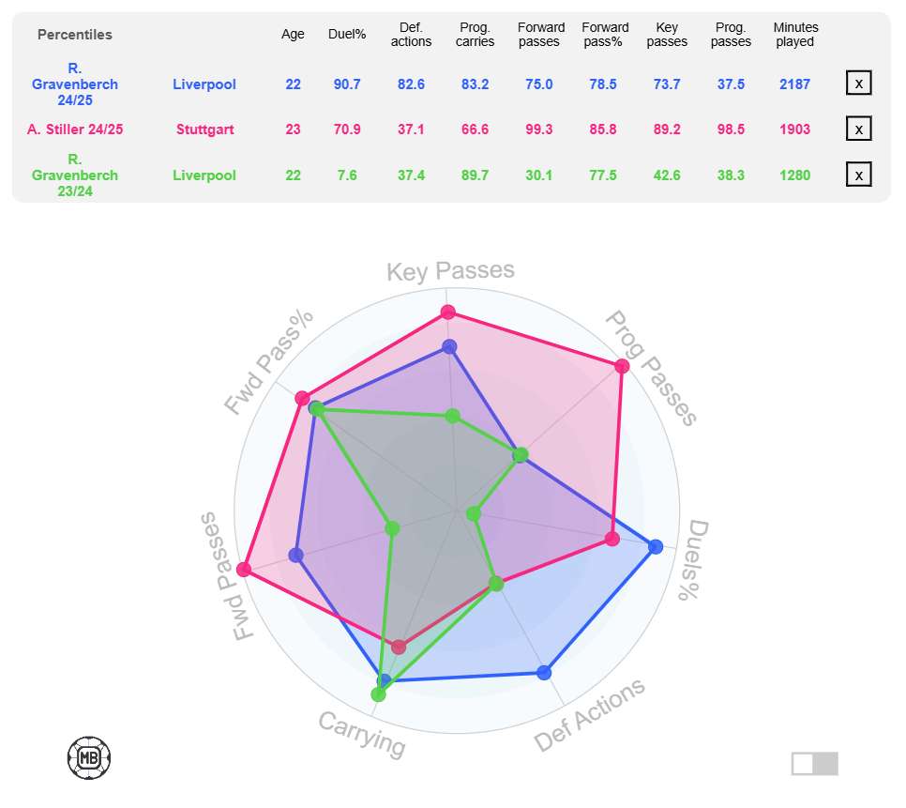Click green Carrying data point on radar
The width and height of the screenshot is (906, 808).
tap(379, 694)
